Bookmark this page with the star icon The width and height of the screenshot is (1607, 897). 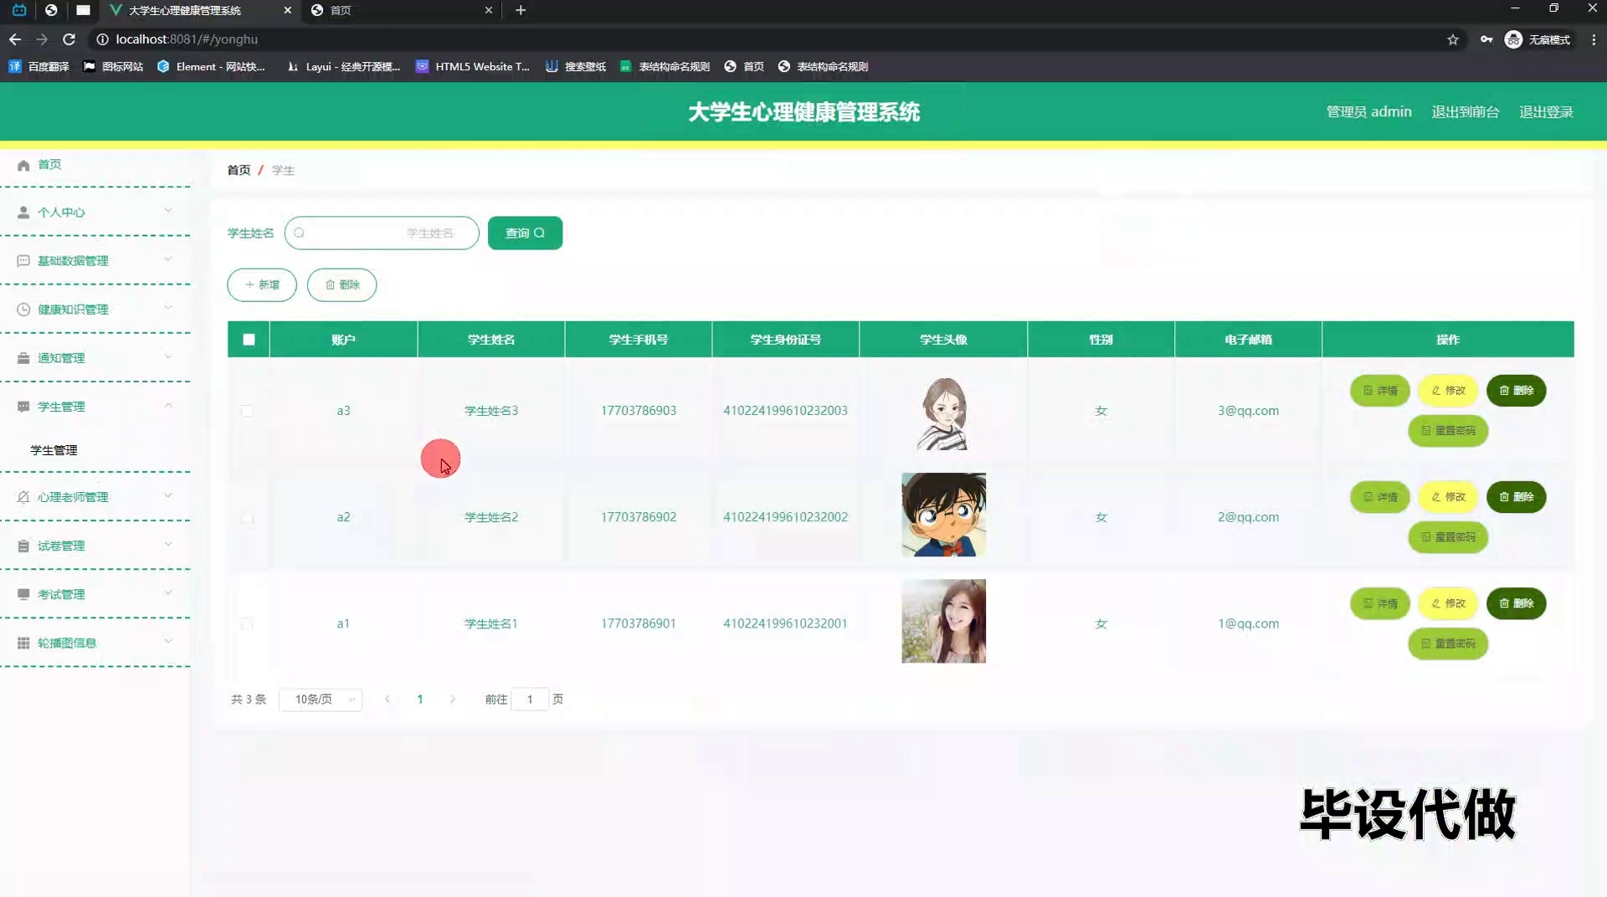tap(1453, 39)
